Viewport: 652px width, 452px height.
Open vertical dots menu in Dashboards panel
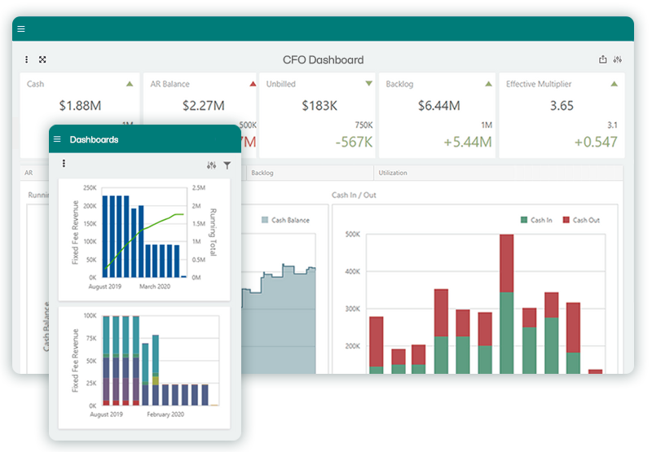pos(64,163)
